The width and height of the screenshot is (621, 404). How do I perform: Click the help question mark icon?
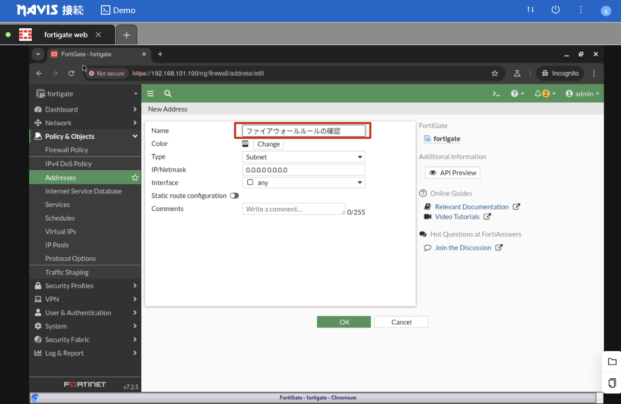point(515,94)
